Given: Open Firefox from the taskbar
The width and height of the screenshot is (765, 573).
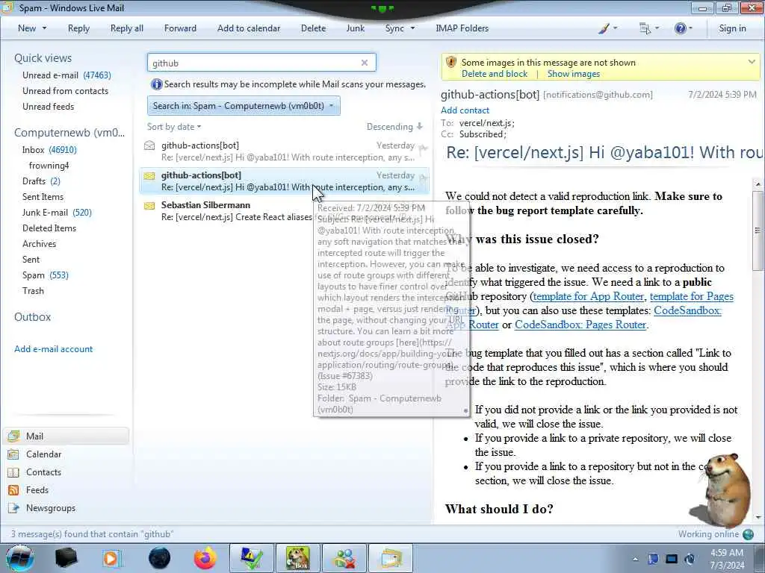Looking at the screenshot, I should [205, 558].
